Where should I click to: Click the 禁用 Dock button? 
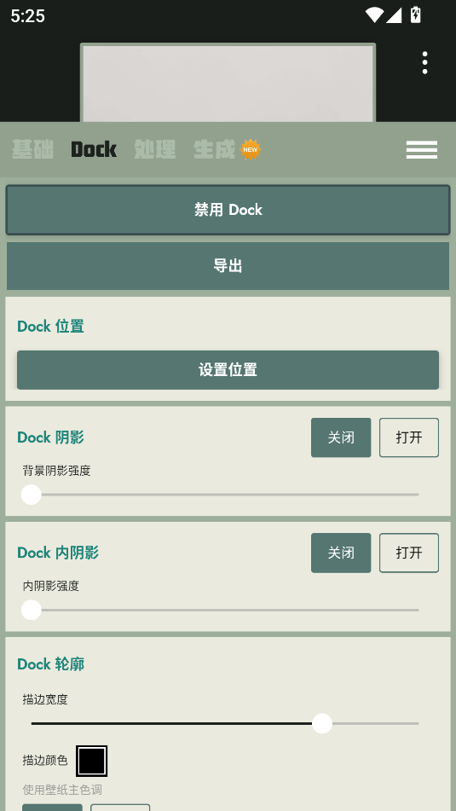point(228,210)
